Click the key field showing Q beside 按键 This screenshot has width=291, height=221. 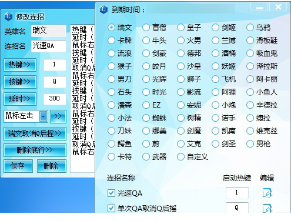pyautogui.click(x=55, y=82)
